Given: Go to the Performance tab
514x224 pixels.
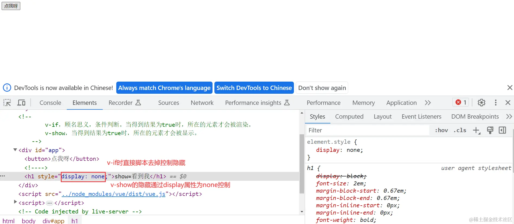Looking at the screenshot, I should coord(324,103).
